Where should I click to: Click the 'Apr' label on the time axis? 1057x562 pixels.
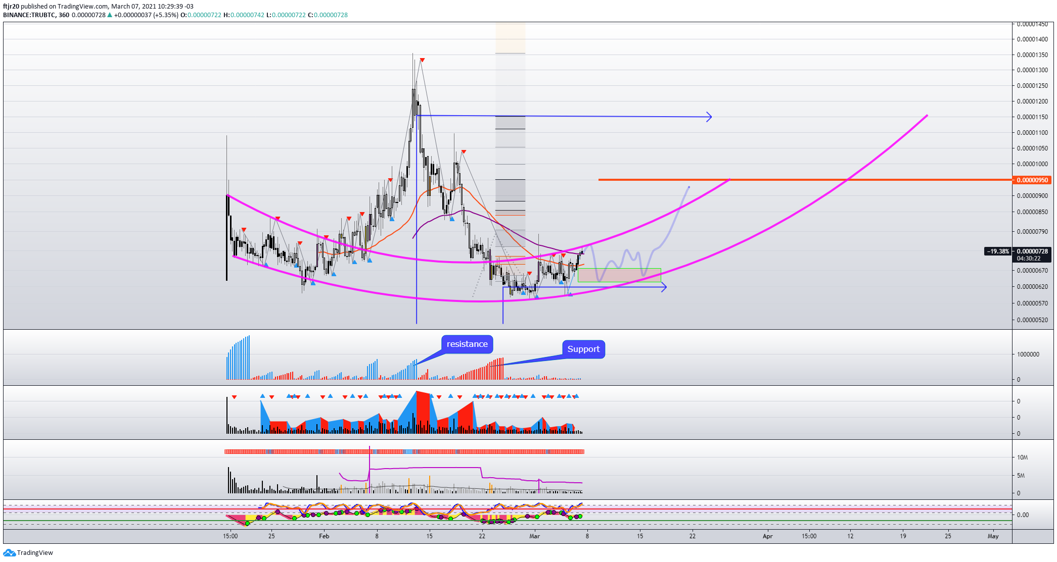point(767,536)
